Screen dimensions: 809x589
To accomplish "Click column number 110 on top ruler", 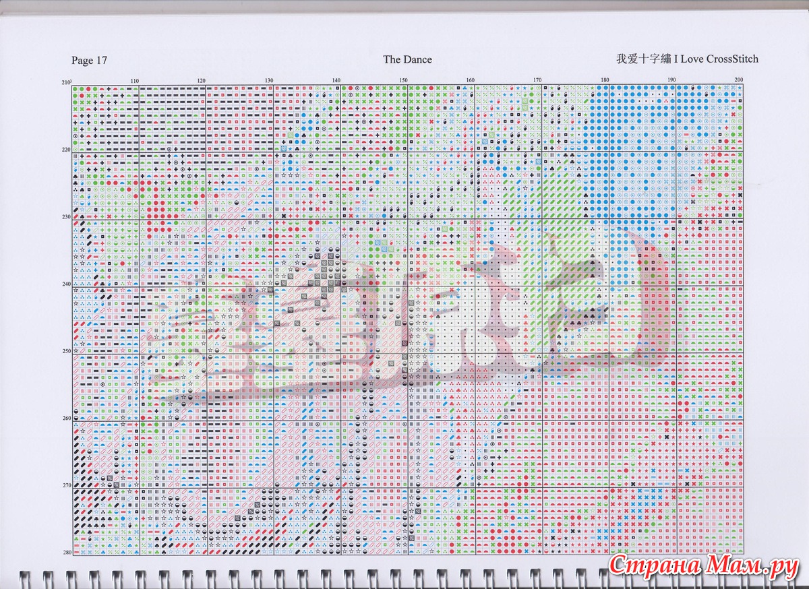I will point(135,81).
